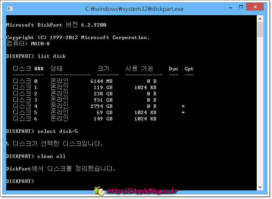Click the '디스크 3' row label
Viewport: 272px width, 199px height.
[x=25, y=100]
